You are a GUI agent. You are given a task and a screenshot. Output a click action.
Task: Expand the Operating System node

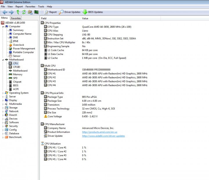(3, 93)
